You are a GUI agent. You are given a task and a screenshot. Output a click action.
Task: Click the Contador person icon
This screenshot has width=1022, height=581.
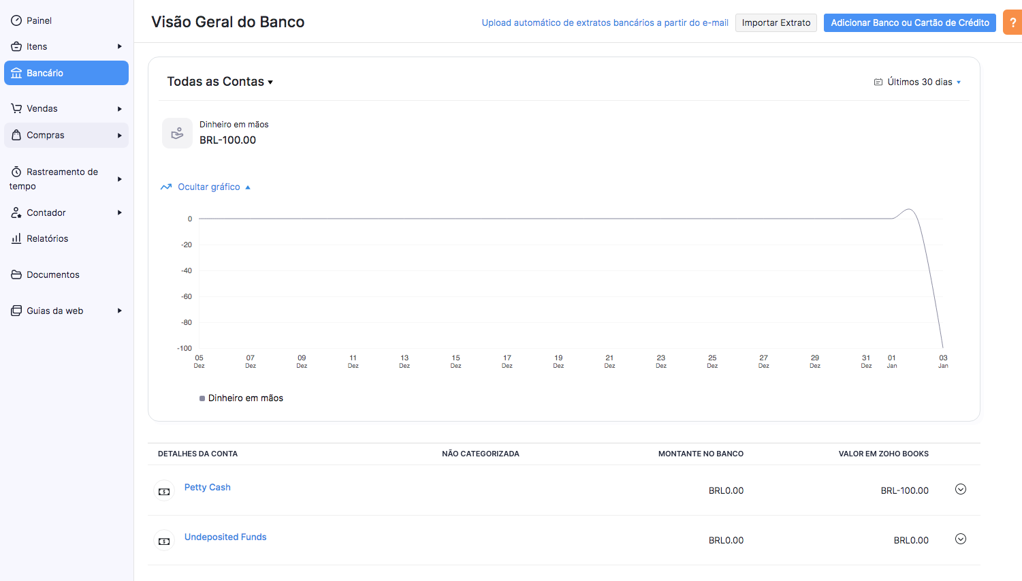tap(16, 213)
